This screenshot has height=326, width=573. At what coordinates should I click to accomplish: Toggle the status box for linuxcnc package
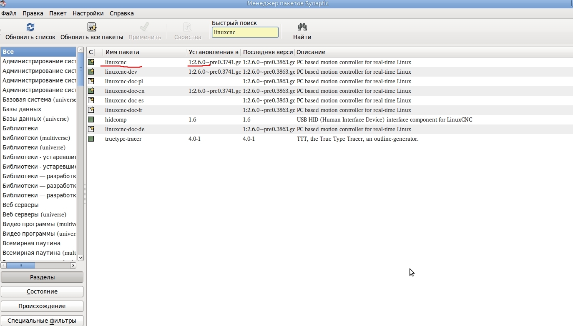coord(91,62)
